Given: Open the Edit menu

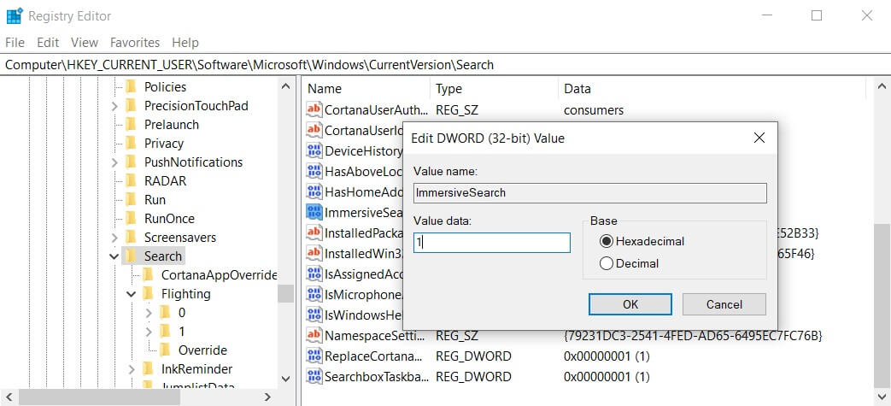Looking at the screenshot, I should [49, 43].
